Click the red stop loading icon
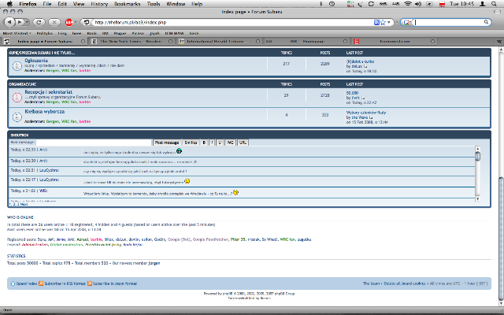This screenshot has width=504, height=315. [69, 22]
